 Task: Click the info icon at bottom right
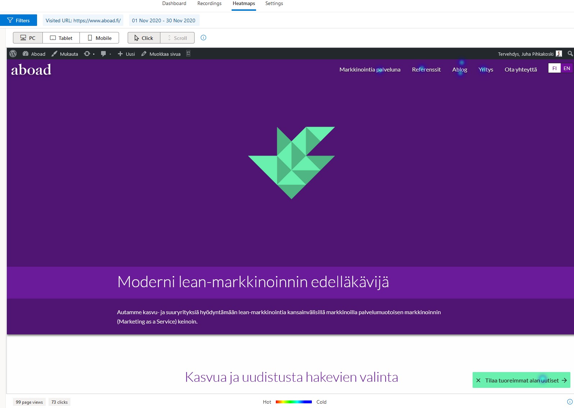pyautogui.click(x=570, y=402)
